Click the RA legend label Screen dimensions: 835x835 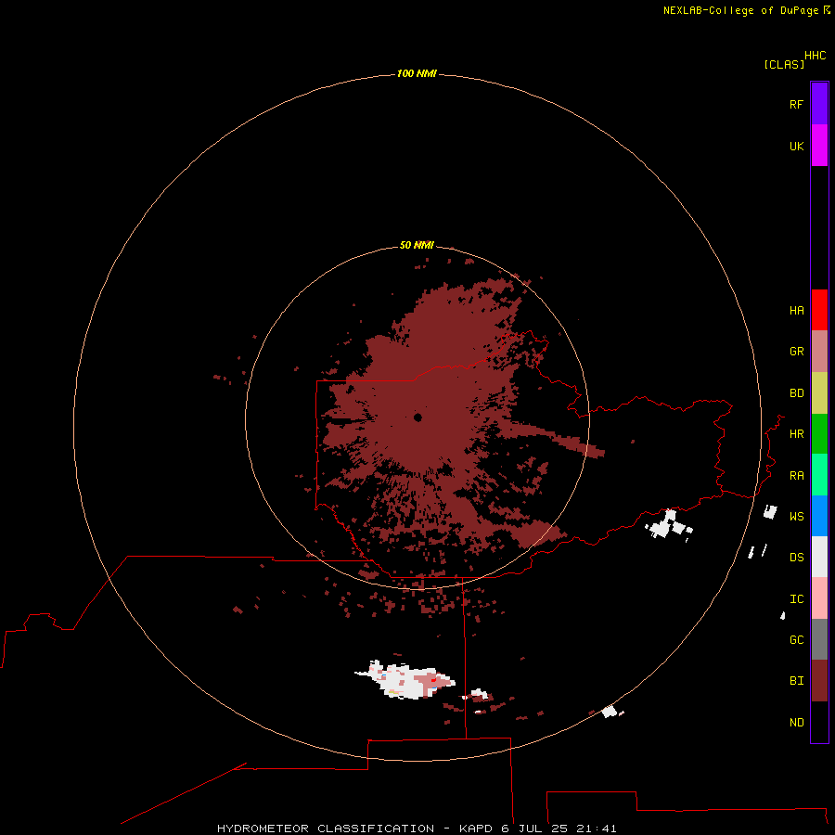(796, 476)
